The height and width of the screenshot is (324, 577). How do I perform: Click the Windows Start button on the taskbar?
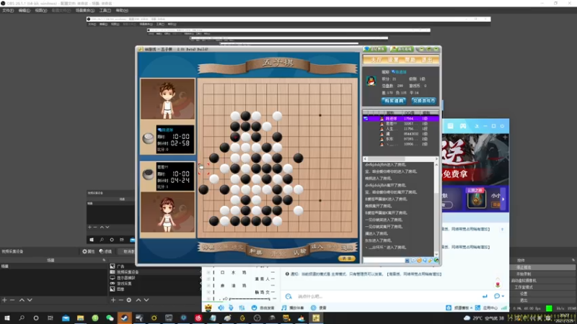click(x=6, y=318)
